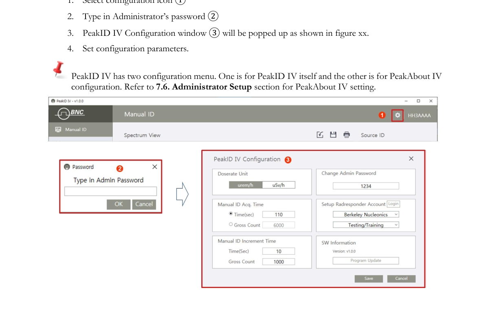Click the bold 7.6. Administrator Setup reference
This screenshot has height=323, width=486.
[204, 87]
